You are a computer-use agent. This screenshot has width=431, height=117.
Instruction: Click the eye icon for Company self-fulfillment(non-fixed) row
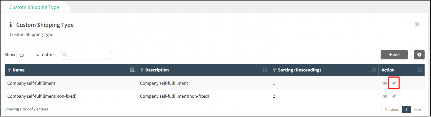coord(385,96)
